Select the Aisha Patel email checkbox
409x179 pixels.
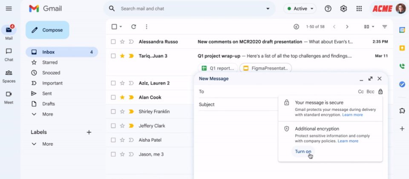coord(113,140)
